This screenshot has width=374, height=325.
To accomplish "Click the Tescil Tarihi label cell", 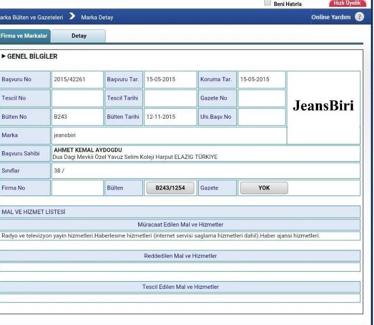I will click(x=124, y=98).
